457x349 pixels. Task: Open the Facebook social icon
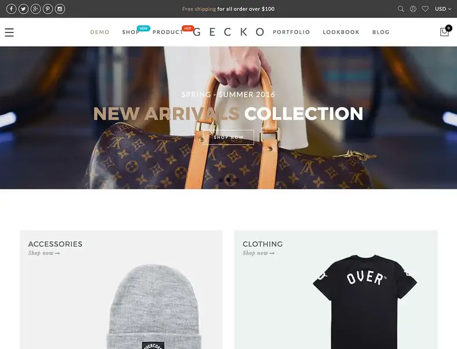coord(12,9)
